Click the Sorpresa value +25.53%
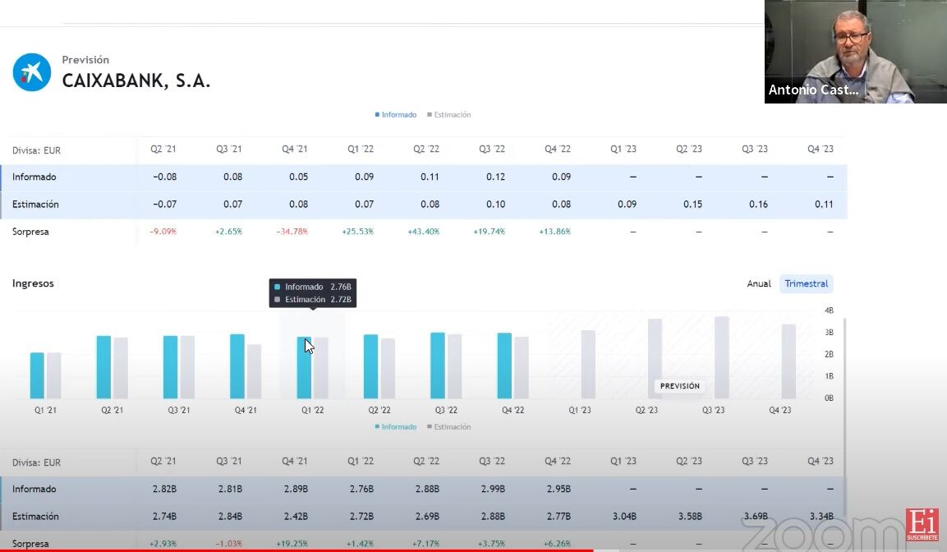 (x=357, y=232)
